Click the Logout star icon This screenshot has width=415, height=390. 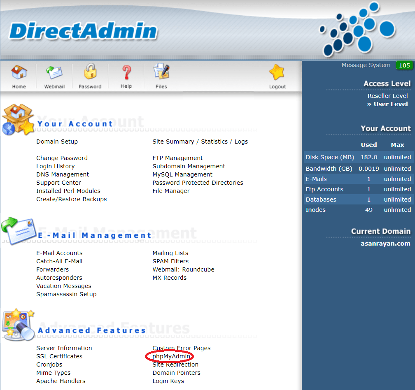[277, 72]
